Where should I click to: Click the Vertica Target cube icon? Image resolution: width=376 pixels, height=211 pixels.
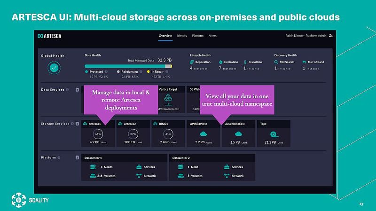168,100
